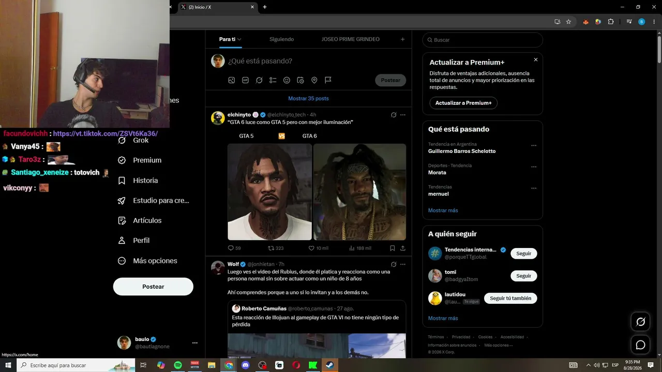The width and height of the screenshot is (662, 372).
Task: Click the flag icon in the composer toolbar
Action: tap(328, 80)
